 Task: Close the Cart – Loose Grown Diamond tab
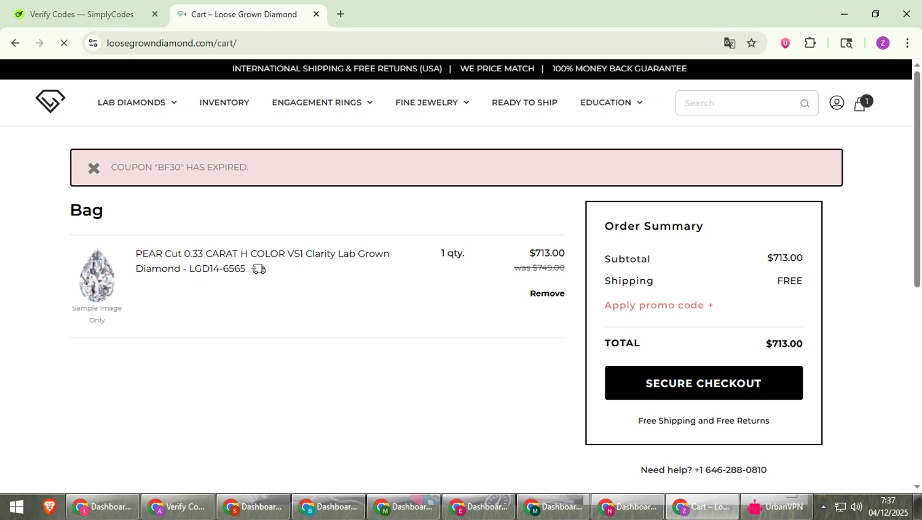(x=316, y=14)
